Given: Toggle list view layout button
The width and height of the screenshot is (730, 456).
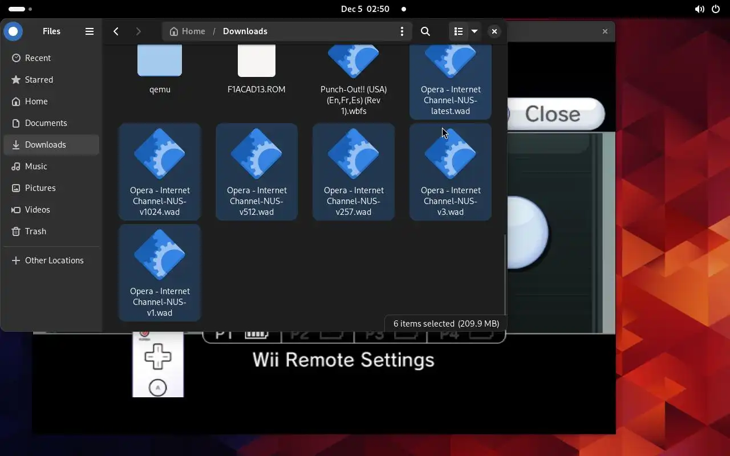Looking at the screenshot, I should click(458, 31).
